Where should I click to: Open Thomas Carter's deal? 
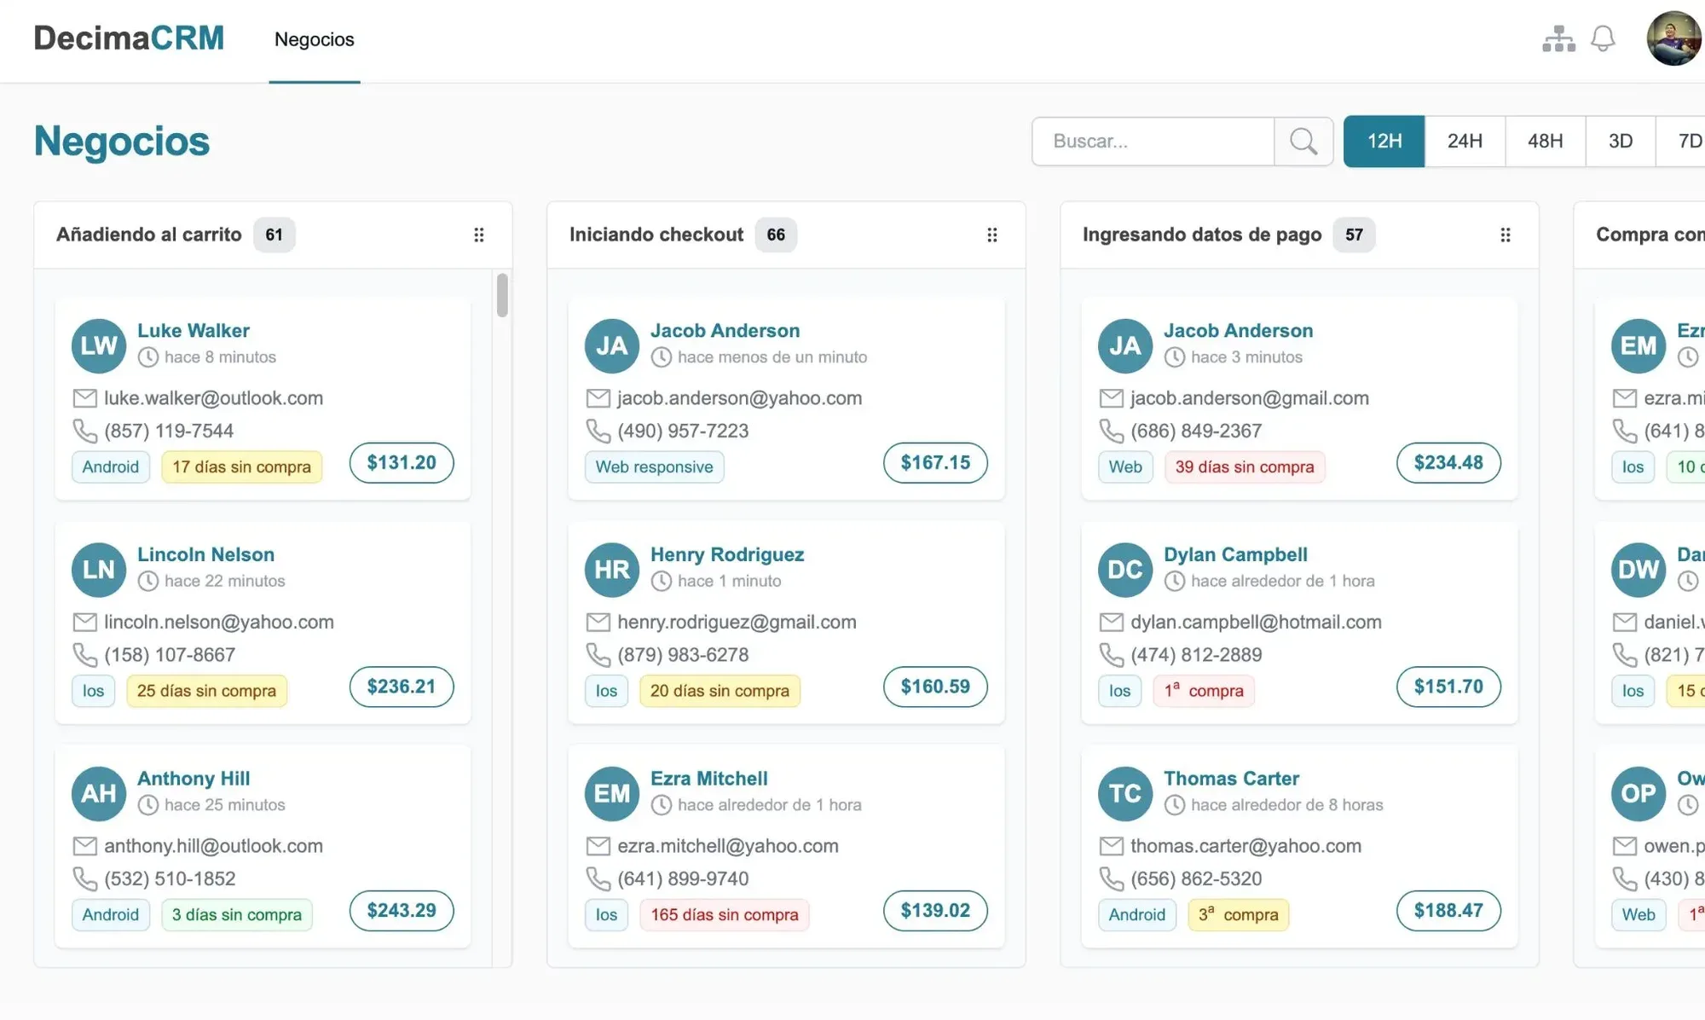1232,778
